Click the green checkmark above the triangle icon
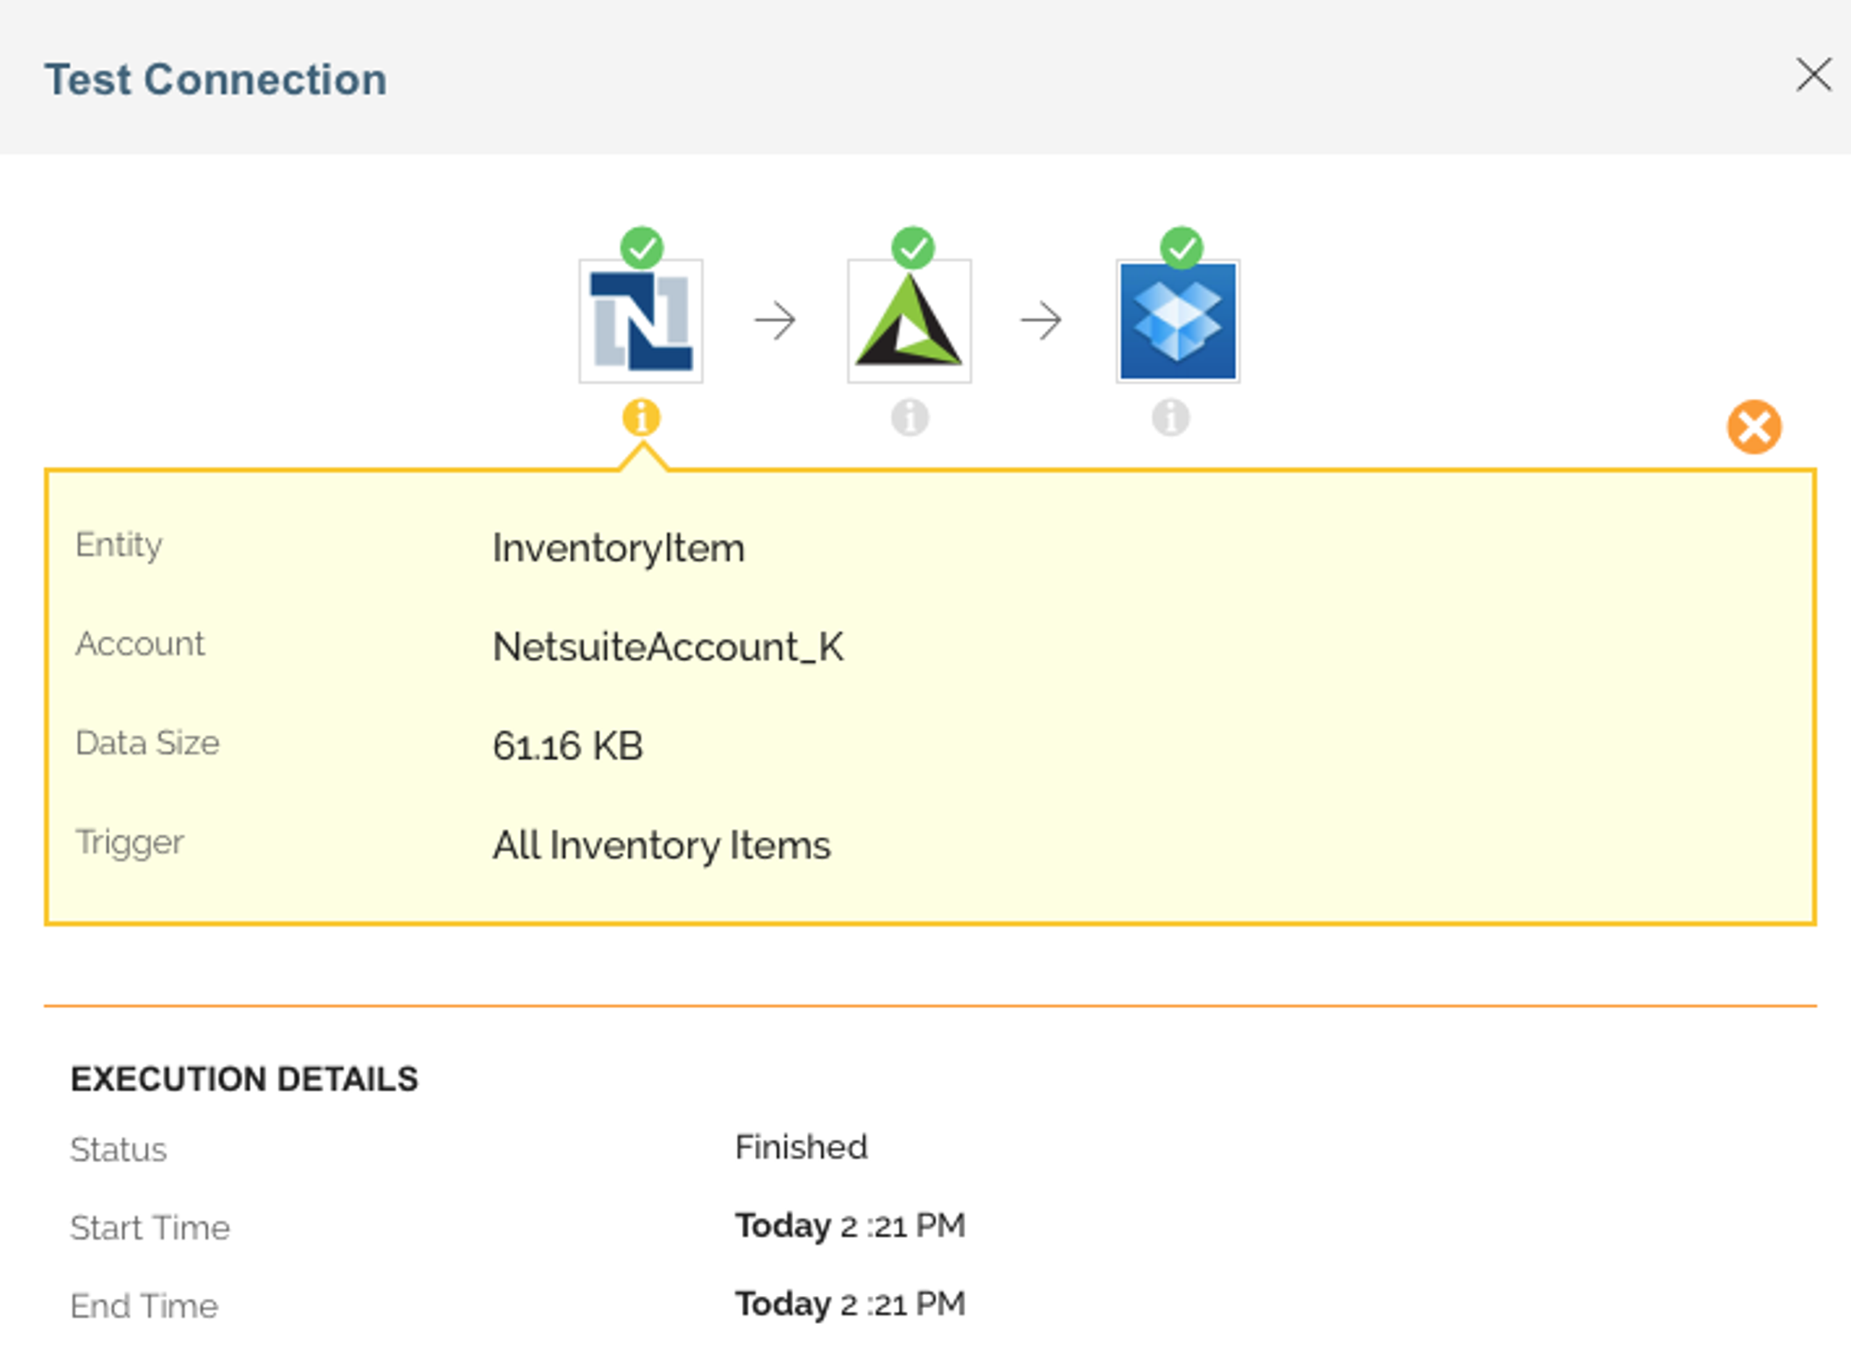Viewport: 1851px width, 1346px height. 913,247
